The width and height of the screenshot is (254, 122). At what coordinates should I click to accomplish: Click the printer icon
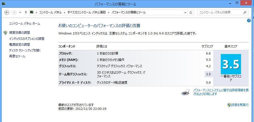click(x=186, y=92)
